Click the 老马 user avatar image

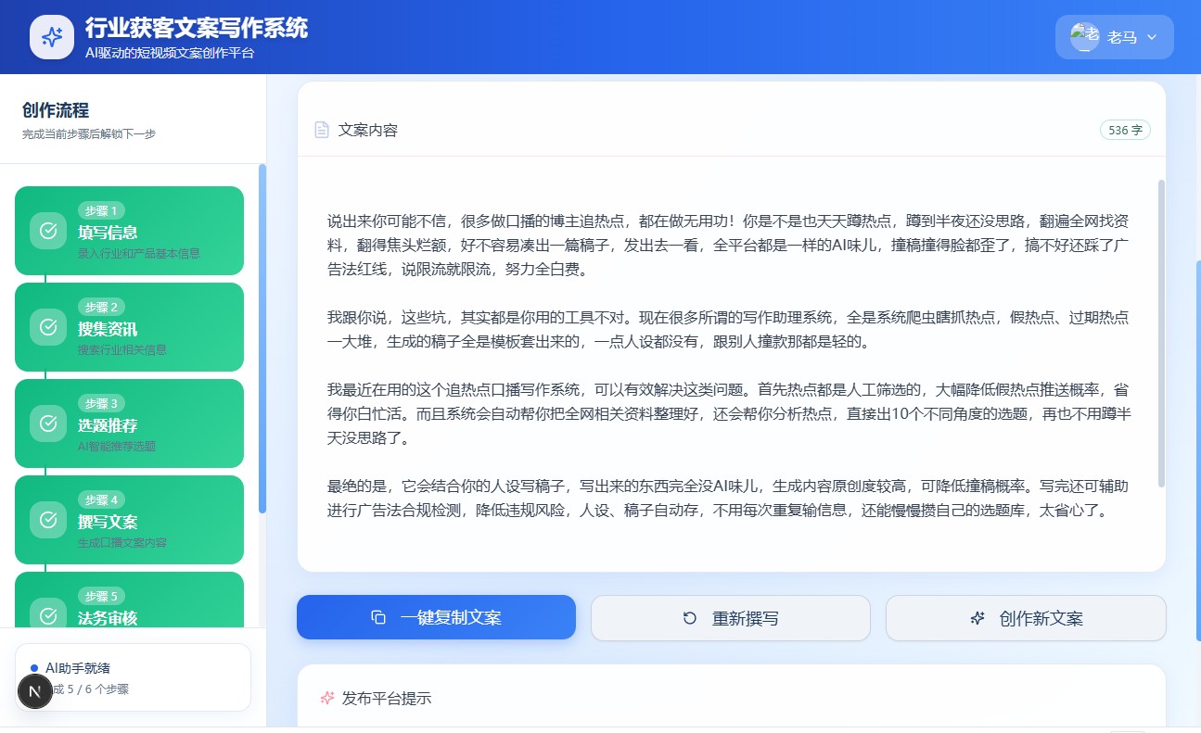click(1084, 37)
